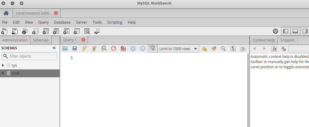Close the Local instance 3306 connection tab
Image resolution: width=309 pixels, height=127 pixels.
pos(56,13)
